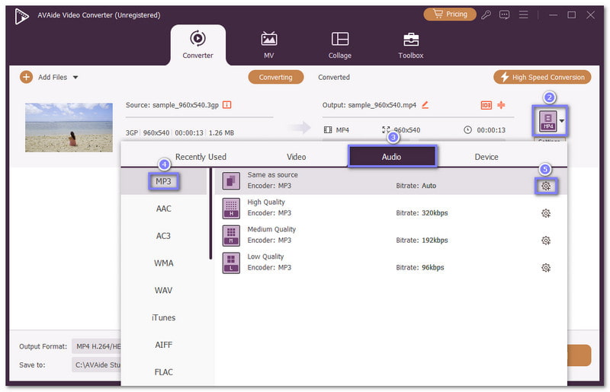
Task: Click the AVAide app logo
Action: pos(21,16)
